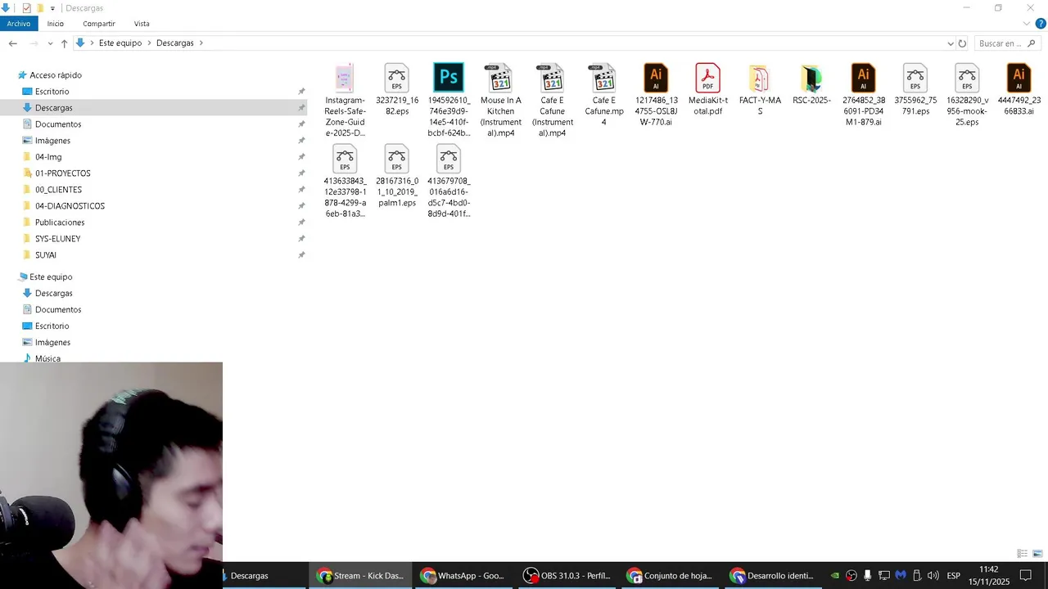Open the Vista ribbon tab
1048x589 pixels.
tap(142, 24)
